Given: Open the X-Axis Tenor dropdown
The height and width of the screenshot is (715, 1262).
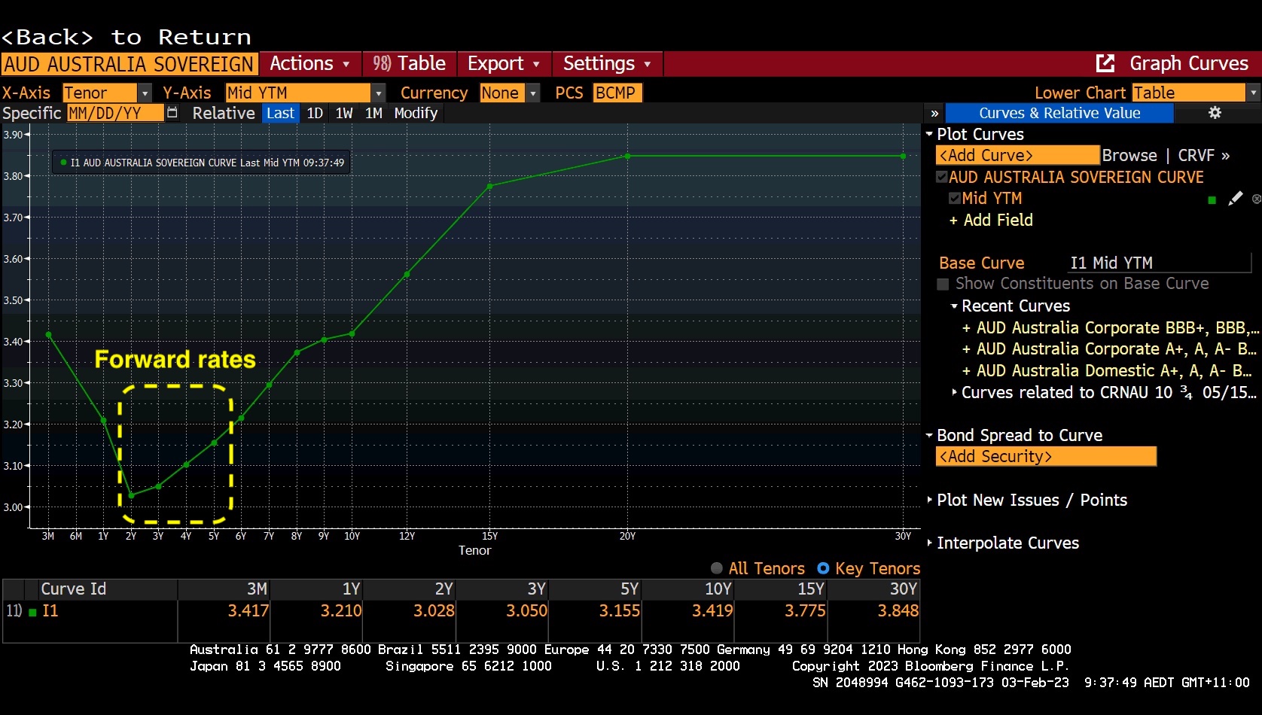Looking at the screenshot, I should (x=145, y=93).
